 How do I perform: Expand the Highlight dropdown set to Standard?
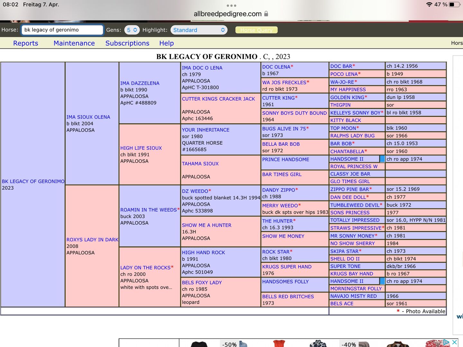click(x=199, y=30)
